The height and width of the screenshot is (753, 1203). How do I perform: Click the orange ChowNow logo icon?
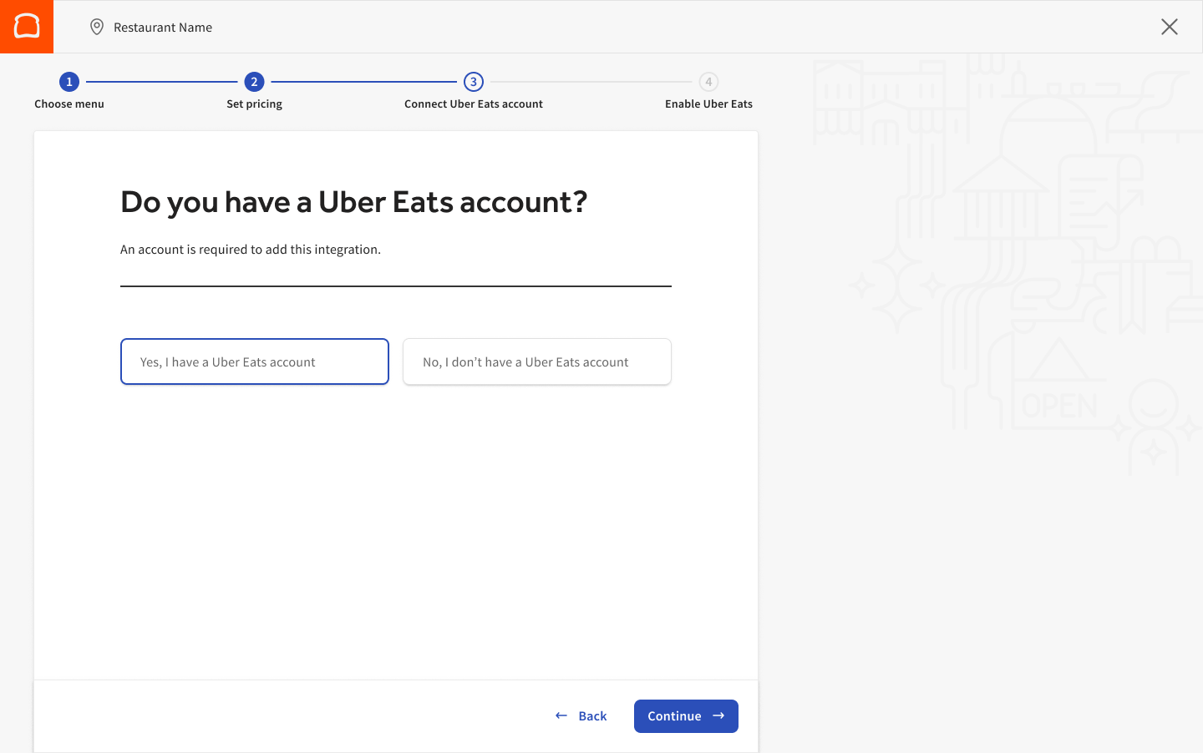(26, 26)
